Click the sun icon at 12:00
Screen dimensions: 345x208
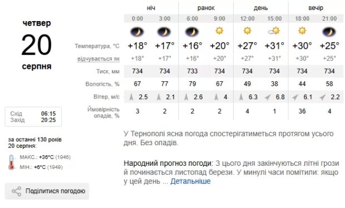[x=247, y=31]
